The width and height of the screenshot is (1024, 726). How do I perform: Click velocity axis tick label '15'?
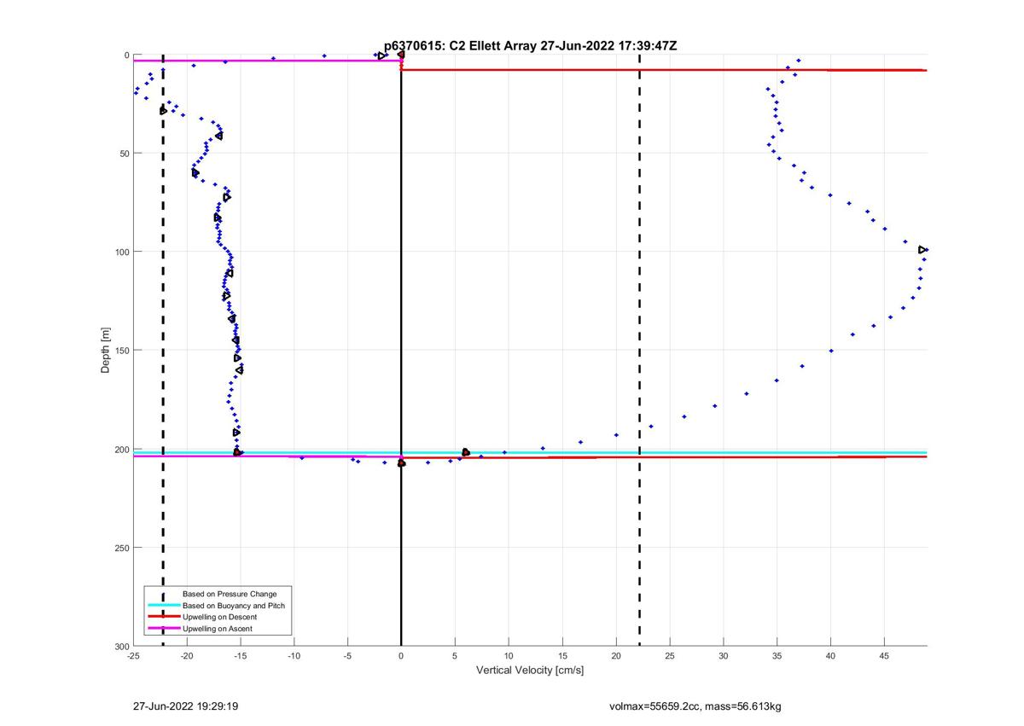tap(562, 656)
